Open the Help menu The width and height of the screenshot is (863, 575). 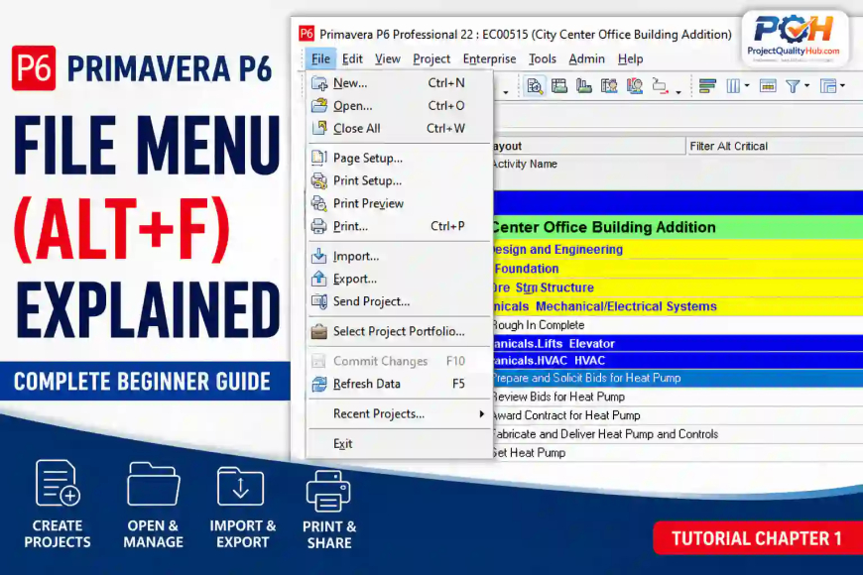point(630,58)
